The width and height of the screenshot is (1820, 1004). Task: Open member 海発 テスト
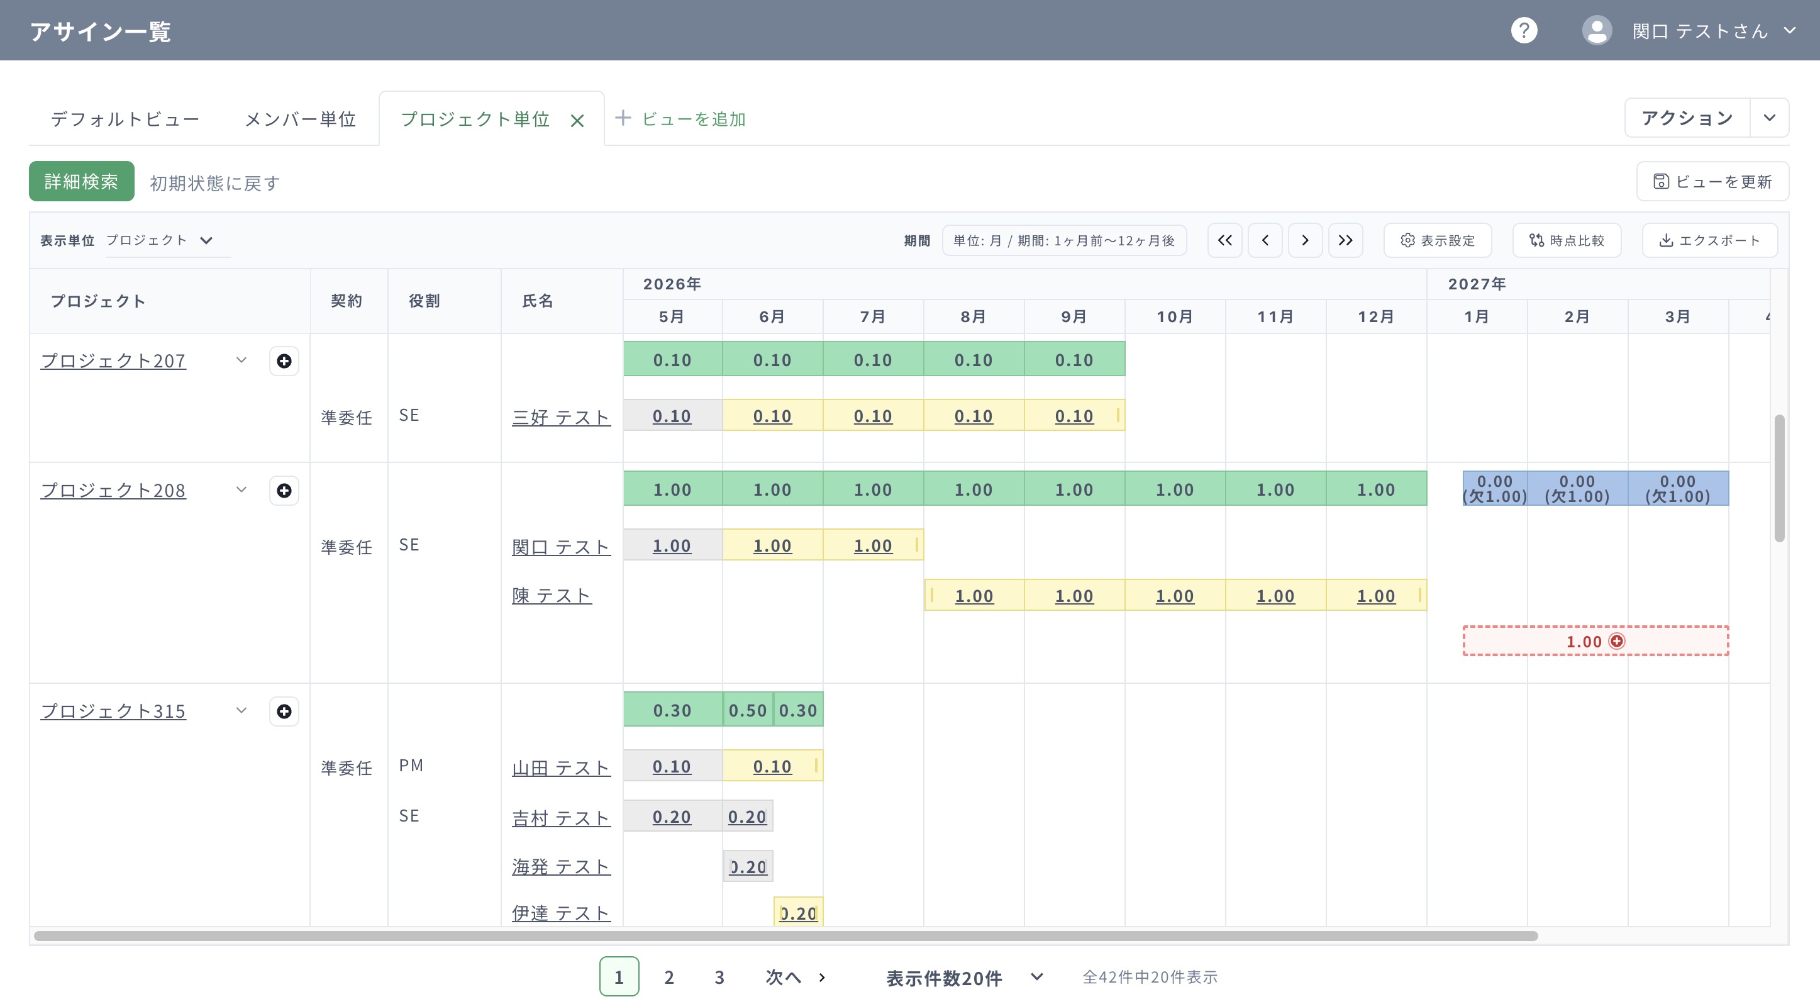[x=561, y=866]
